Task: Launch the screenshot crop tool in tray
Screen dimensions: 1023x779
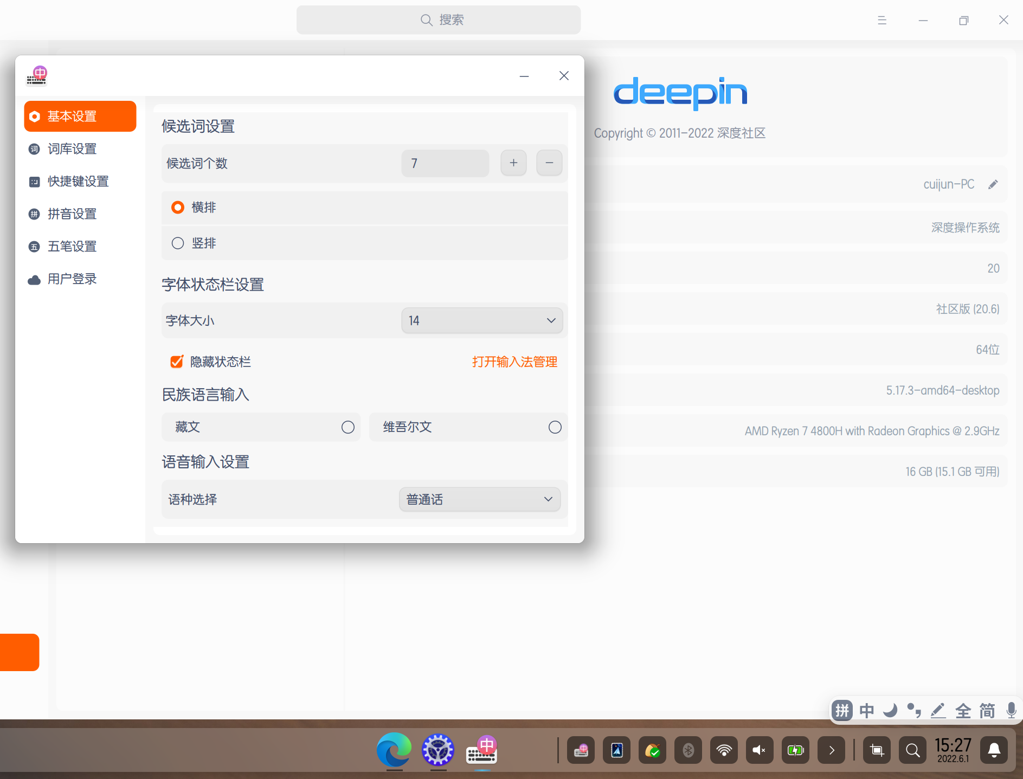Action: pyautogui.click(x=877, y=750)
